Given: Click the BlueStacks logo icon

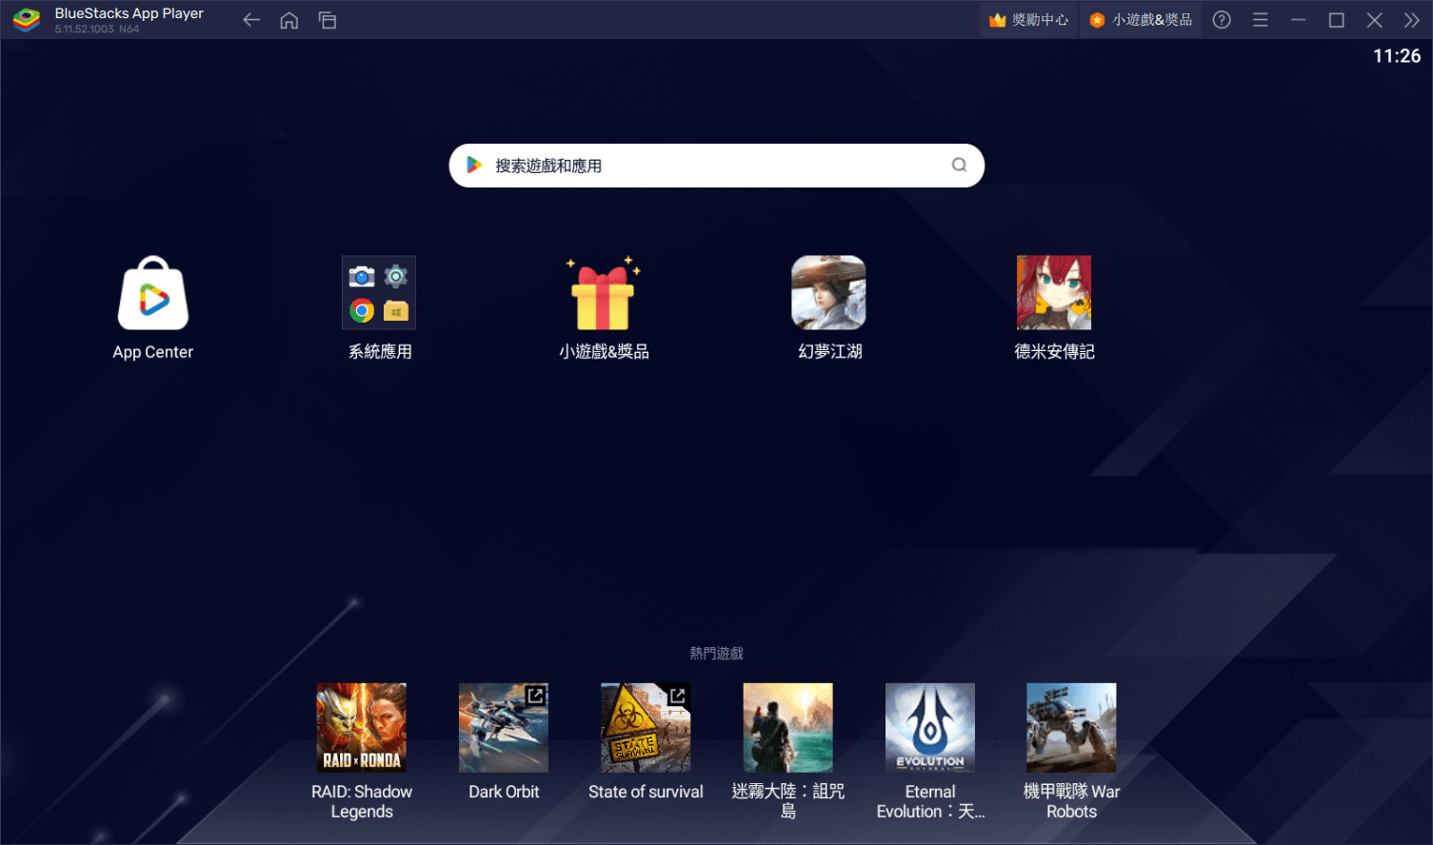Looking at the screenshot, I should click(27, 20).
